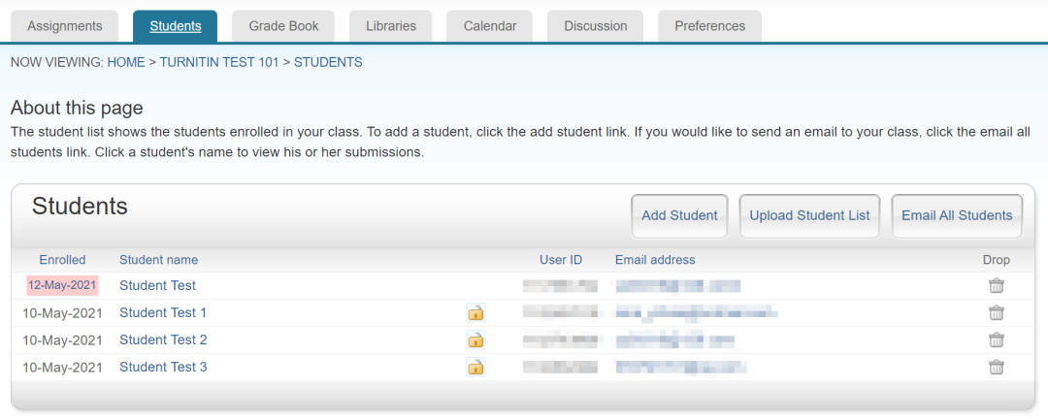Click the lock icon beside Student Test 2
Viewport: 1048px width, 419px height.
pos(475,339)
